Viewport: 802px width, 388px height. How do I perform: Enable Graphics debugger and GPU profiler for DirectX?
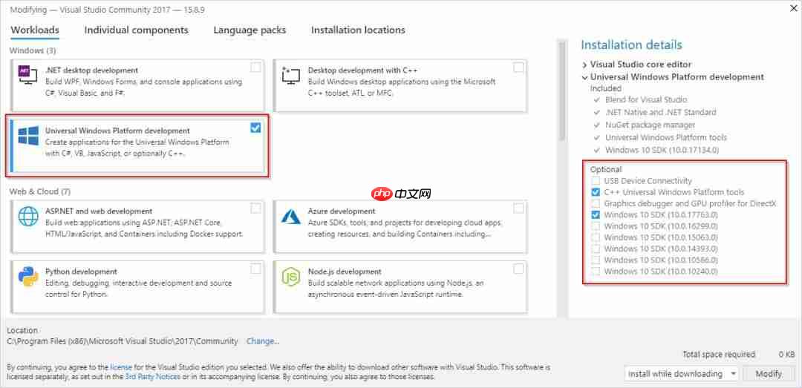[x=596, y=203]
